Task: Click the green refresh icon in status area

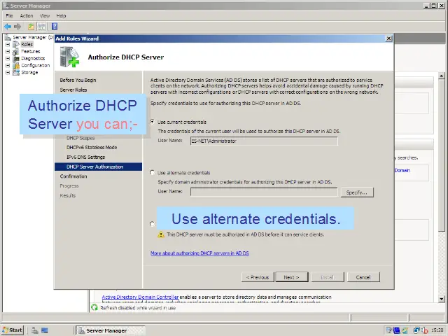Action: [x=94, y=308]
